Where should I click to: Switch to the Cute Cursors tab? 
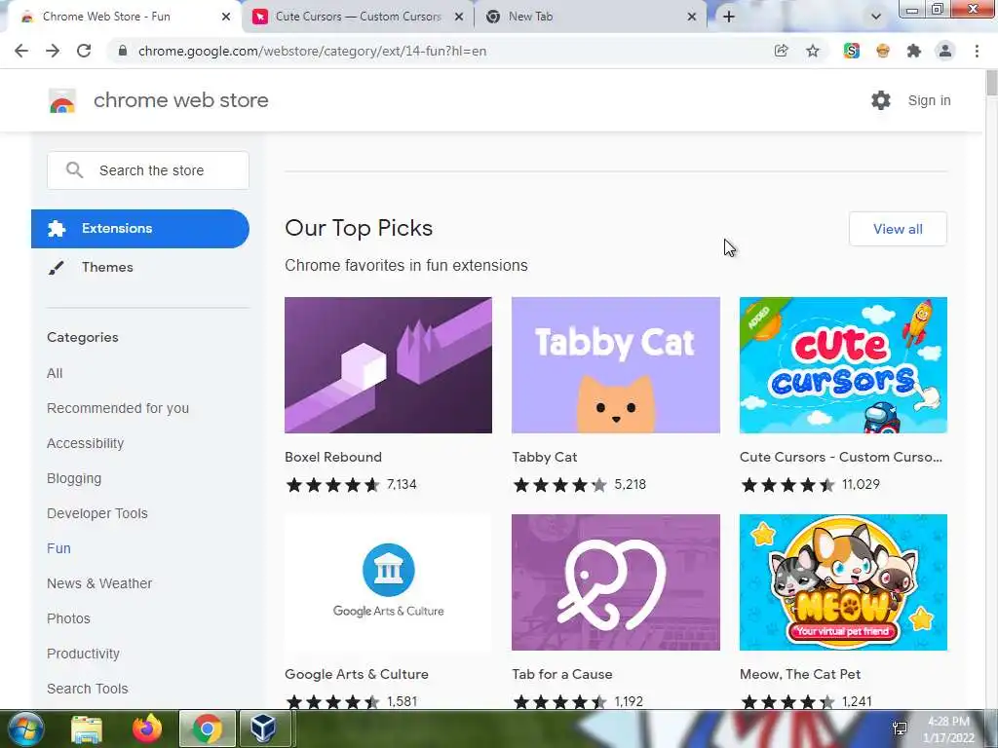[358, 17]
